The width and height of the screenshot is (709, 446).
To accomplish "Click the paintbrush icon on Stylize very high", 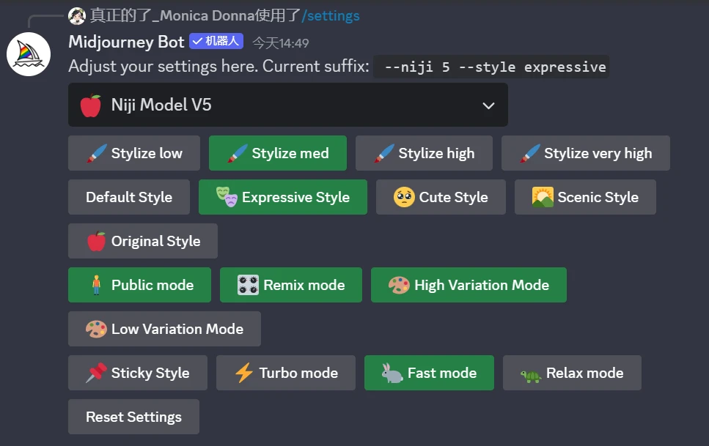I will pos(530,153).
